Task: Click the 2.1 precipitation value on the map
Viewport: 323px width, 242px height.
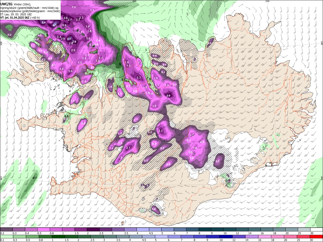Action: pyautogui.click(x=128, y=148)
